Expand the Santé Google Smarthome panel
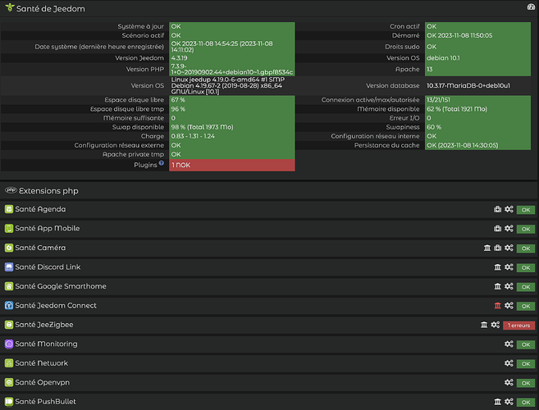This screenshot has width=539, height=410. [61, 286]
